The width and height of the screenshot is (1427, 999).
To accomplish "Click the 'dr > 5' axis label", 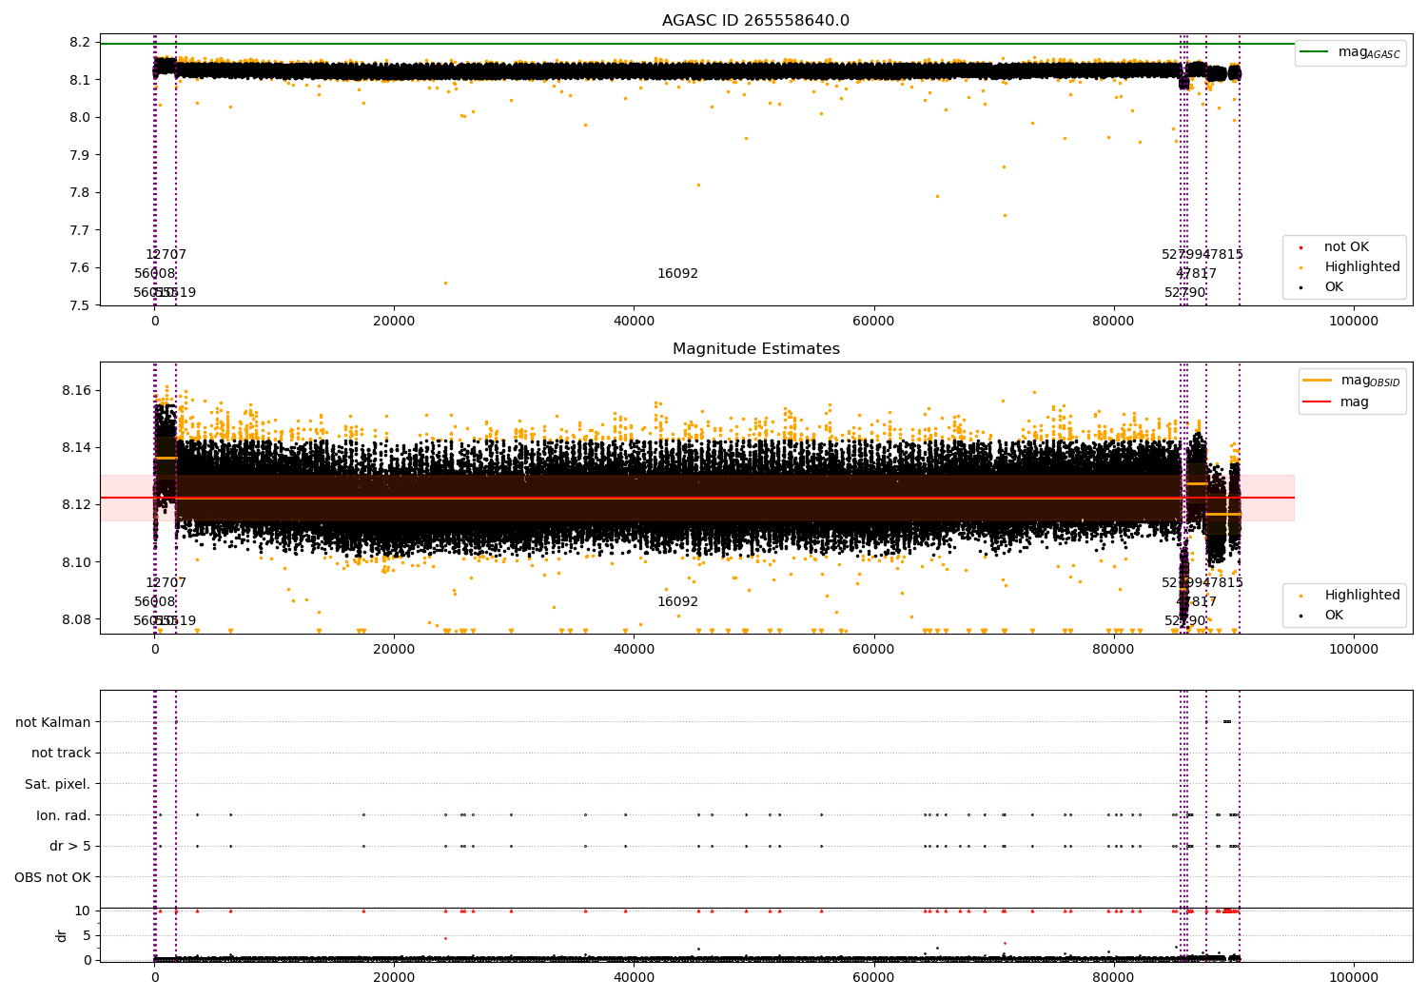I will coord(70,846).
